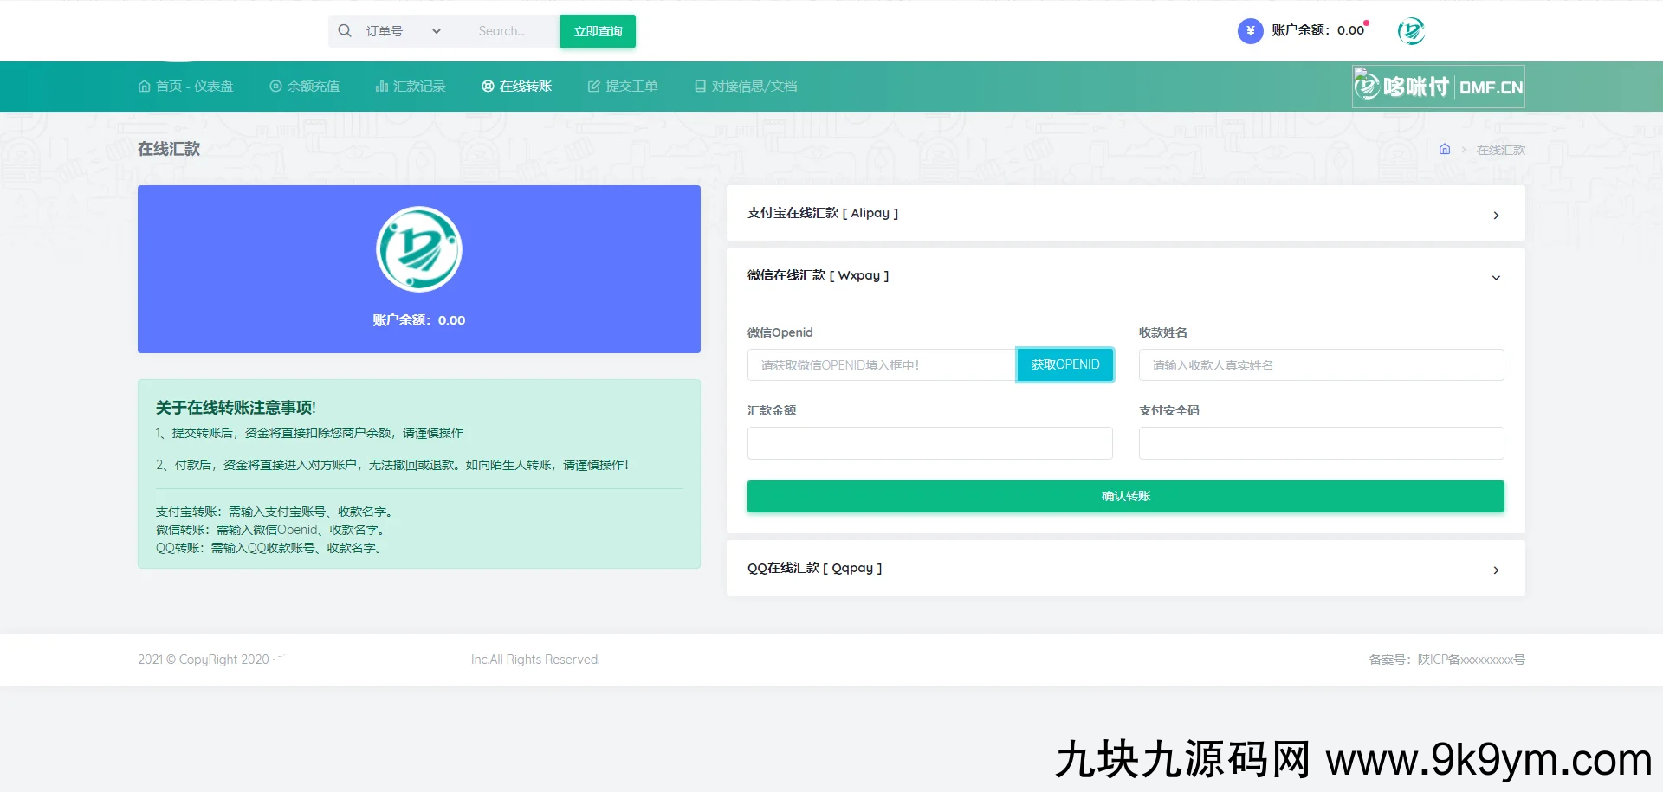Expand the Qqpay QQ在线汇款 section
1663x792 pixels.
[1124, 569]
